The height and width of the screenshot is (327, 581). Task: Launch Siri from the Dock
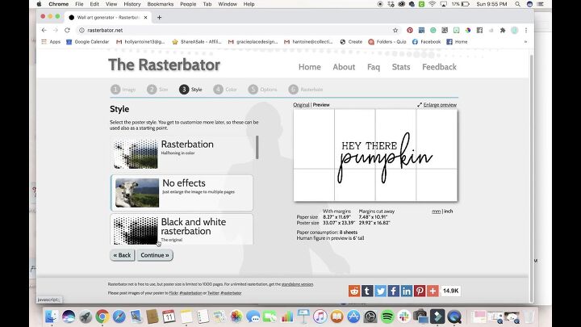point(69,317)
